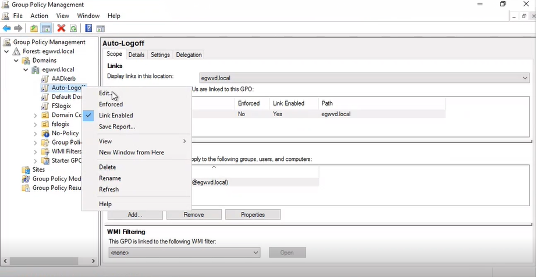Click the title bar Group Policy Management app icon
Viewport: 536px width, 277px height.
point(5,5)
